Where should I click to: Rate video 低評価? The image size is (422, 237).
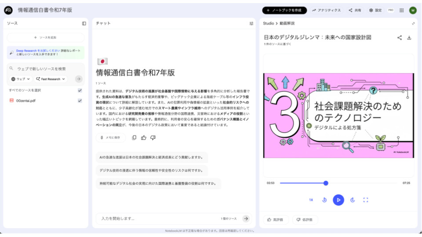(x=305, y=220)
